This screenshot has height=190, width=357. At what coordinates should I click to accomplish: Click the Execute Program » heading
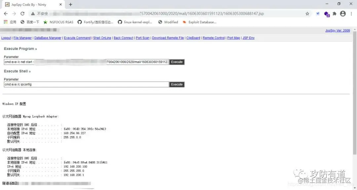pos(20,49)
